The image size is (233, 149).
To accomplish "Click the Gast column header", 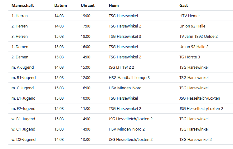I will (184, 6).
